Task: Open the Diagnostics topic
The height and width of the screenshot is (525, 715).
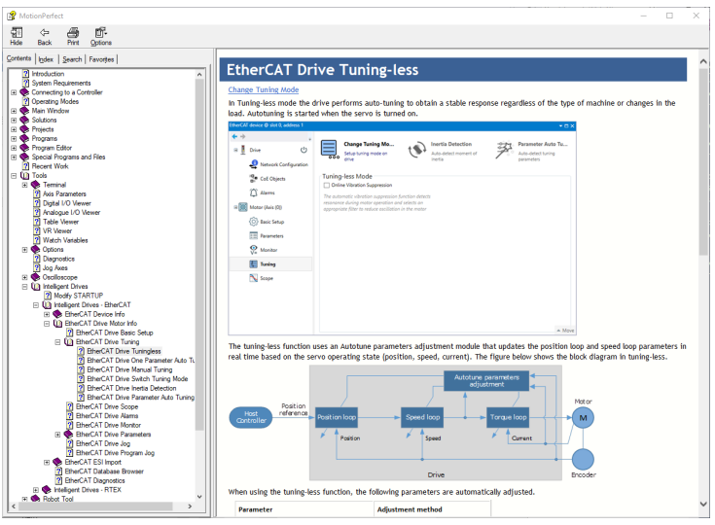Action: [58, 259]
